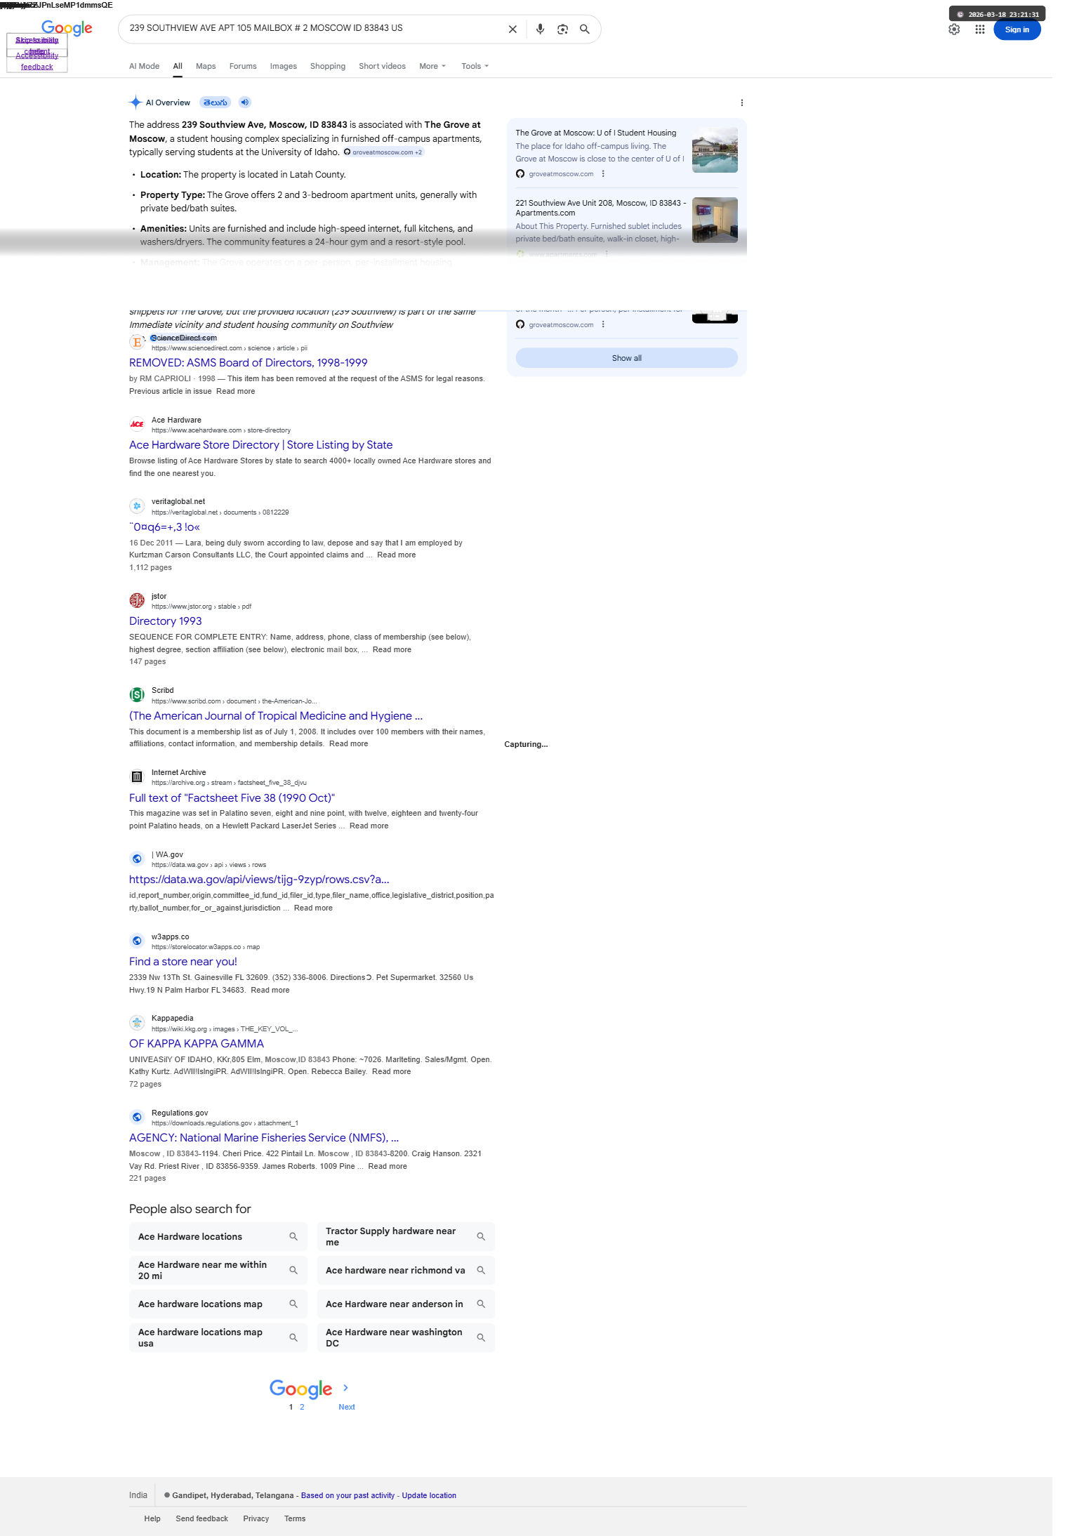Open the inline groveatmoscow.com +2 citation chip

(383, 152)
